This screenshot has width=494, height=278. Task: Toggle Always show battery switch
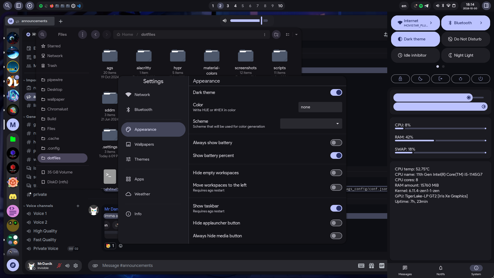[x=336, y=143]
